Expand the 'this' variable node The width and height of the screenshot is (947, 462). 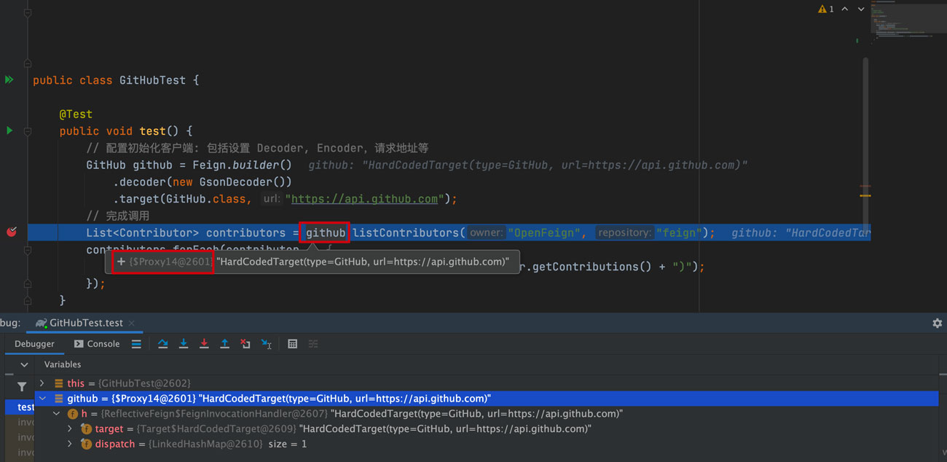(x=42, y=383)
